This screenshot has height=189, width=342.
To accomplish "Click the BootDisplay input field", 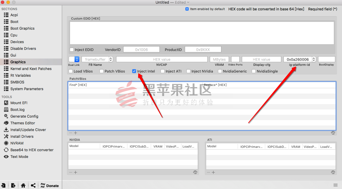I will pyautogui.click(x=327, y=59).
